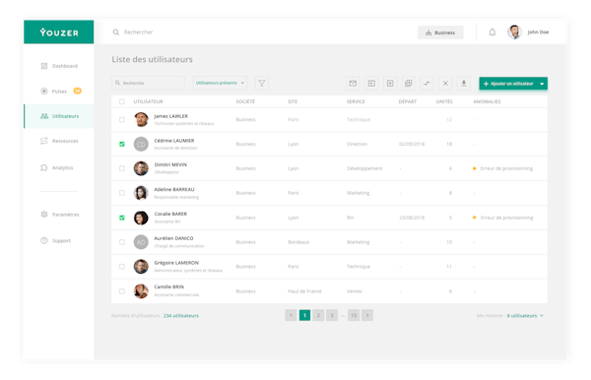Check the Dimitri MEVIN row checkbox
Image resolution: width=591 pixels, height=380 pixels.
pyautogui.click(x=122, y=168)
